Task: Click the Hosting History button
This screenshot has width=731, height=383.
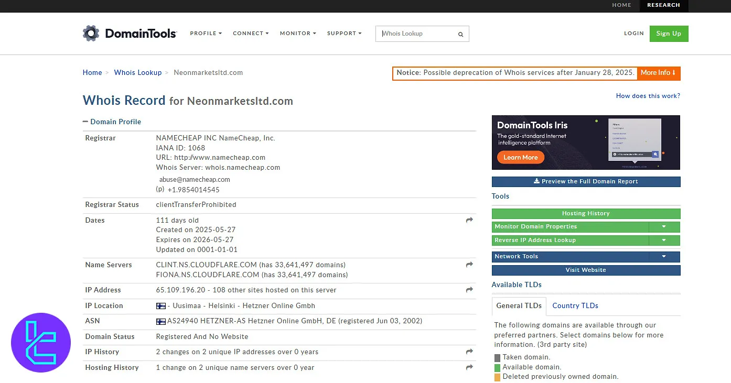Action: pyautogui.click(x=586, y=214)
